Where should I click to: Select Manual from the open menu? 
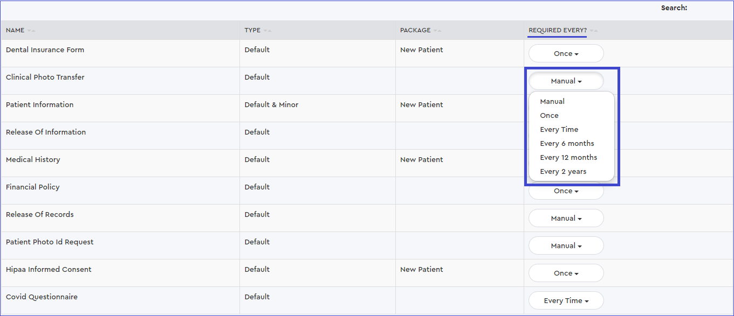[552, 102]
